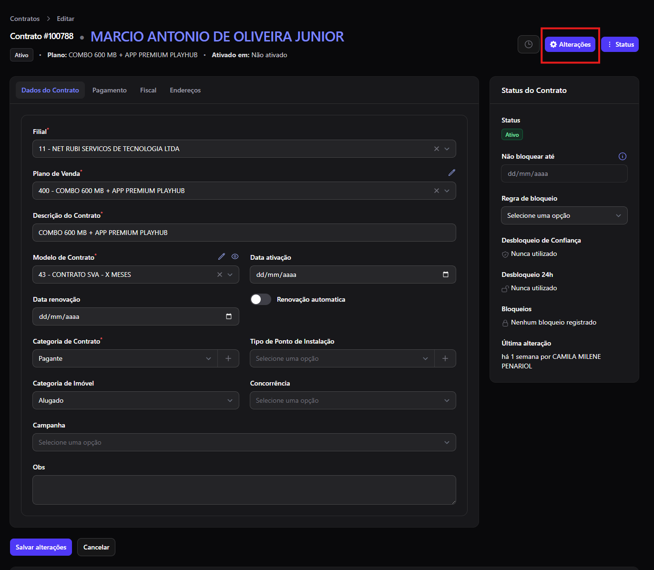The height and width of the screenshot is (570, 654).
Task: Add new Tipo de Ponto de Instalação plus
Action: [x=445, y=358]
